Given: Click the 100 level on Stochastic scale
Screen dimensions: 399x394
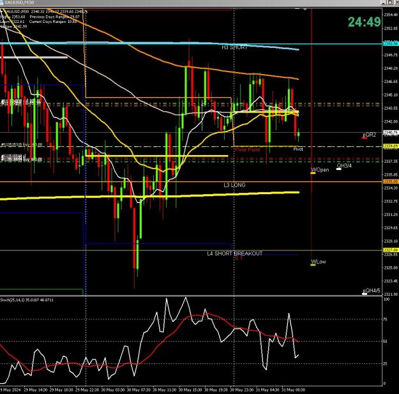Looking at the screenshot, I should 386,299.
